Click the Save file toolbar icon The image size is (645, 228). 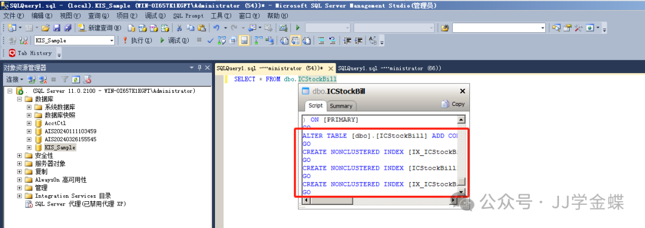57,28
